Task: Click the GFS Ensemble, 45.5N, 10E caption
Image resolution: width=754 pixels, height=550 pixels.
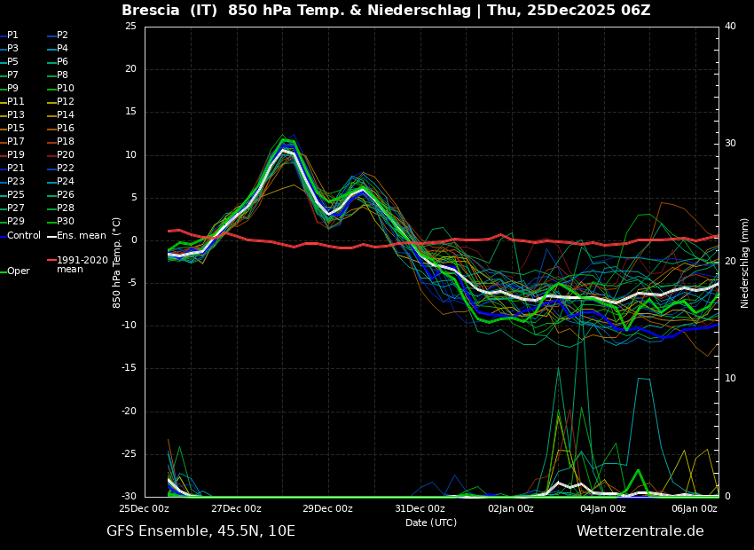Action: [x=200, y=531]
